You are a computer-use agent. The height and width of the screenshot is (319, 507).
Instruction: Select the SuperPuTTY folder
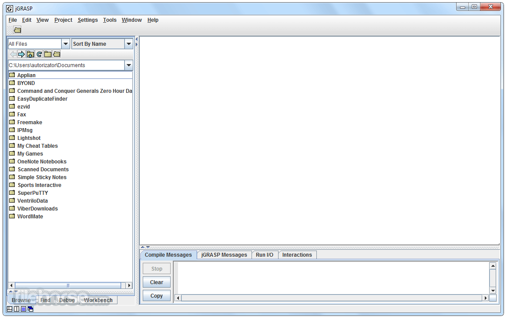click(x=70, y=193)
